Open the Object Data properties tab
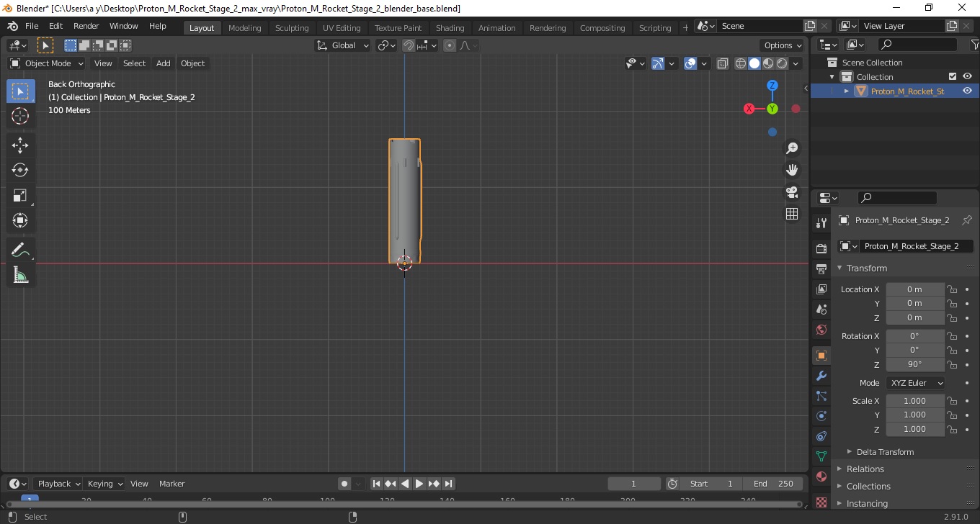Viewport: 980px width, 524px height. click(821, 456)
